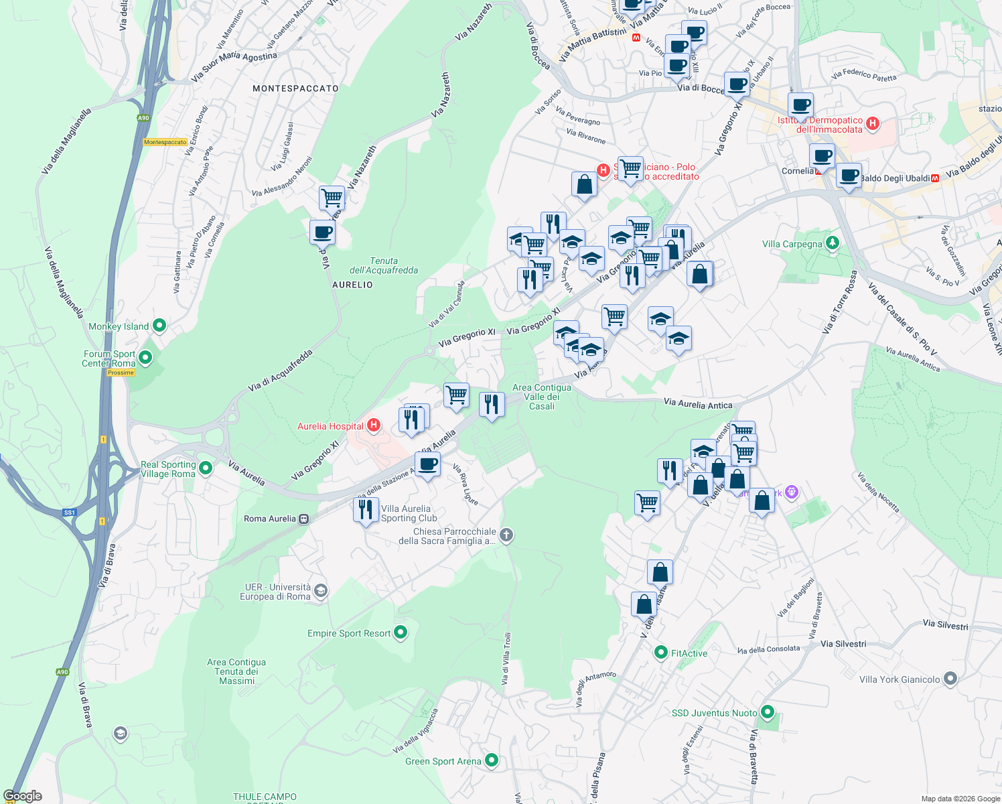Image resolution: width=1002 pixels, height=804 pixels.
Task: Click the coffee marker near Tenuta dell'Acquafredda
Action: point(322,233)
